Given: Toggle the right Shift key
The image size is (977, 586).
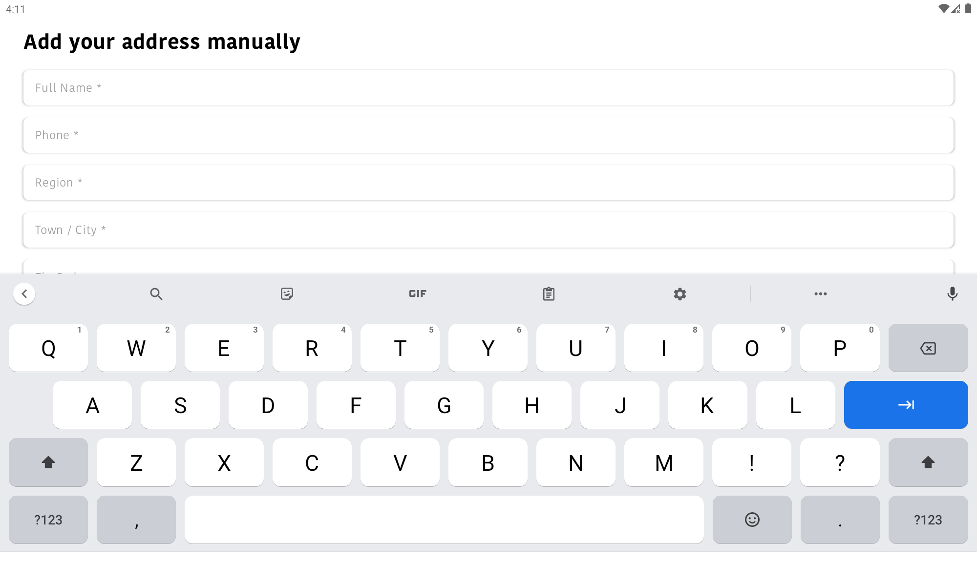Looking at the screenshot, I should pyautogui.click(x=928, y=462).
